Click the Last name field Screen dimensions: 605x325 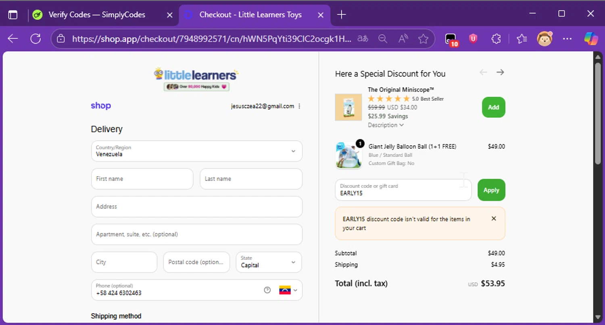click(251, 179)
